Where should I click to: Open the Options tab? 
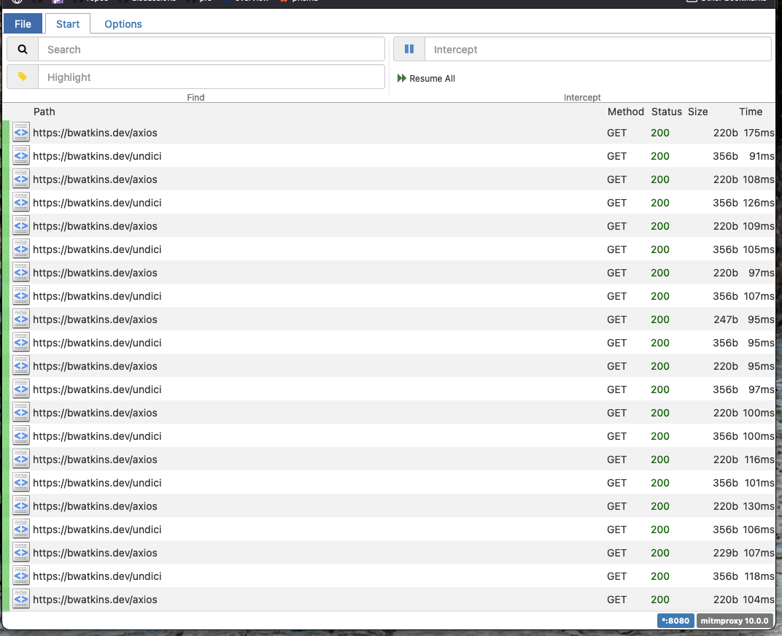click(122, 23)
